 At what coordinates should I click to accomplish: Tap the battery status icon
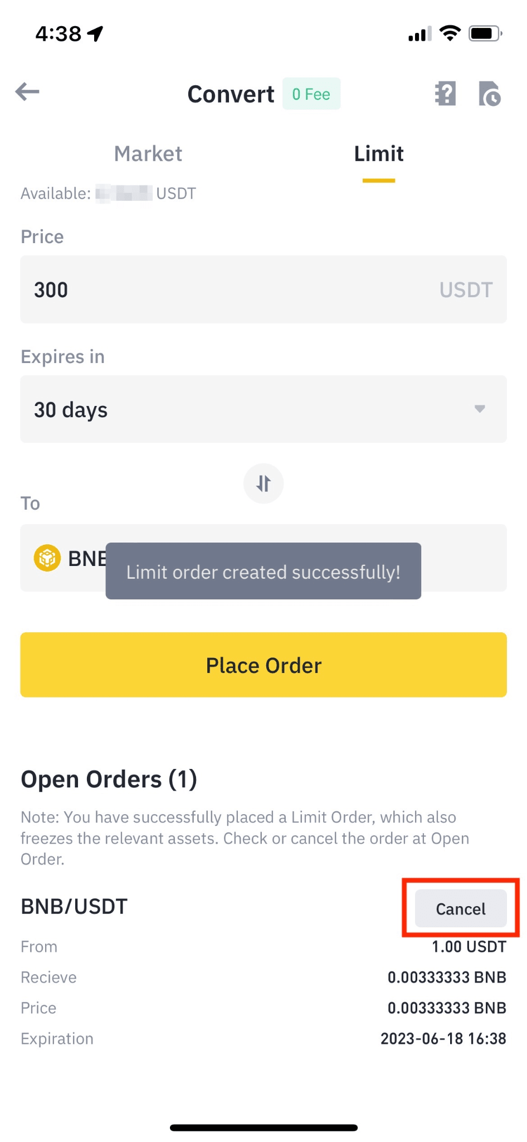point(485,33)
